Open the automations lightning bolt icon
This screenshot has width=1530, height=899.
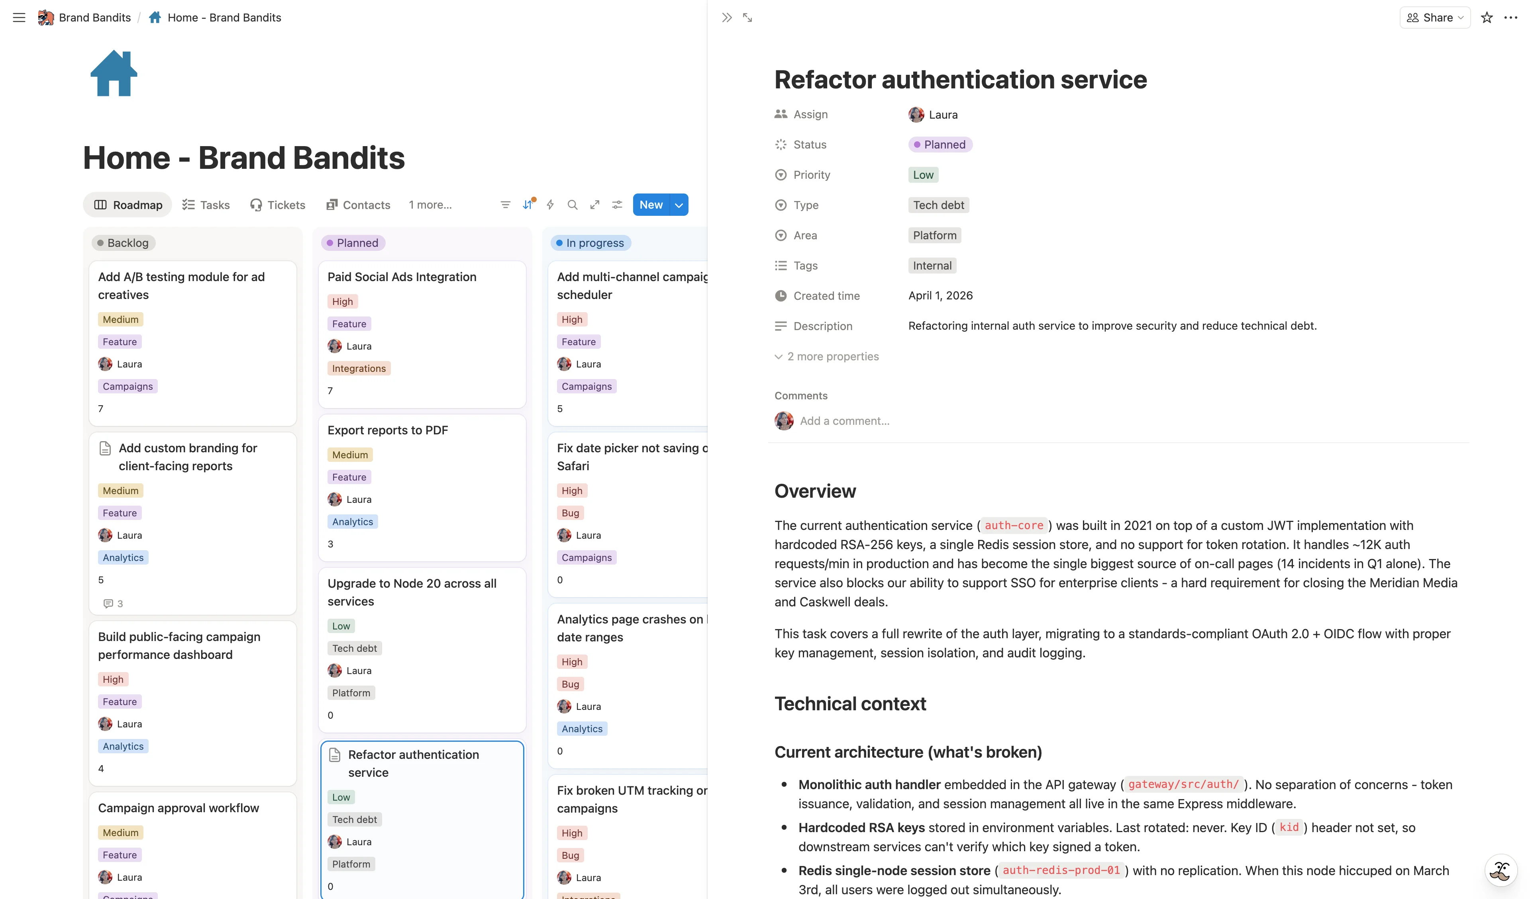(549, 204)
